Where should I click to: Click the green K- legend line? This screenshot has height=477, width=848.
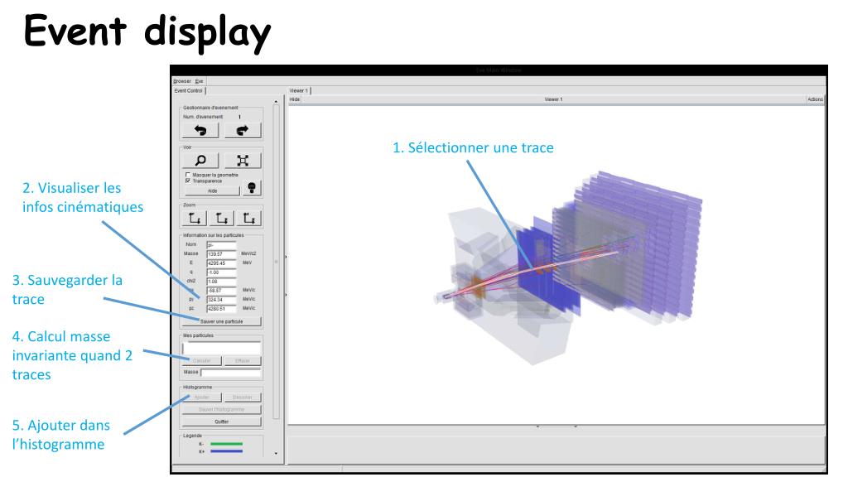point(226,444)
